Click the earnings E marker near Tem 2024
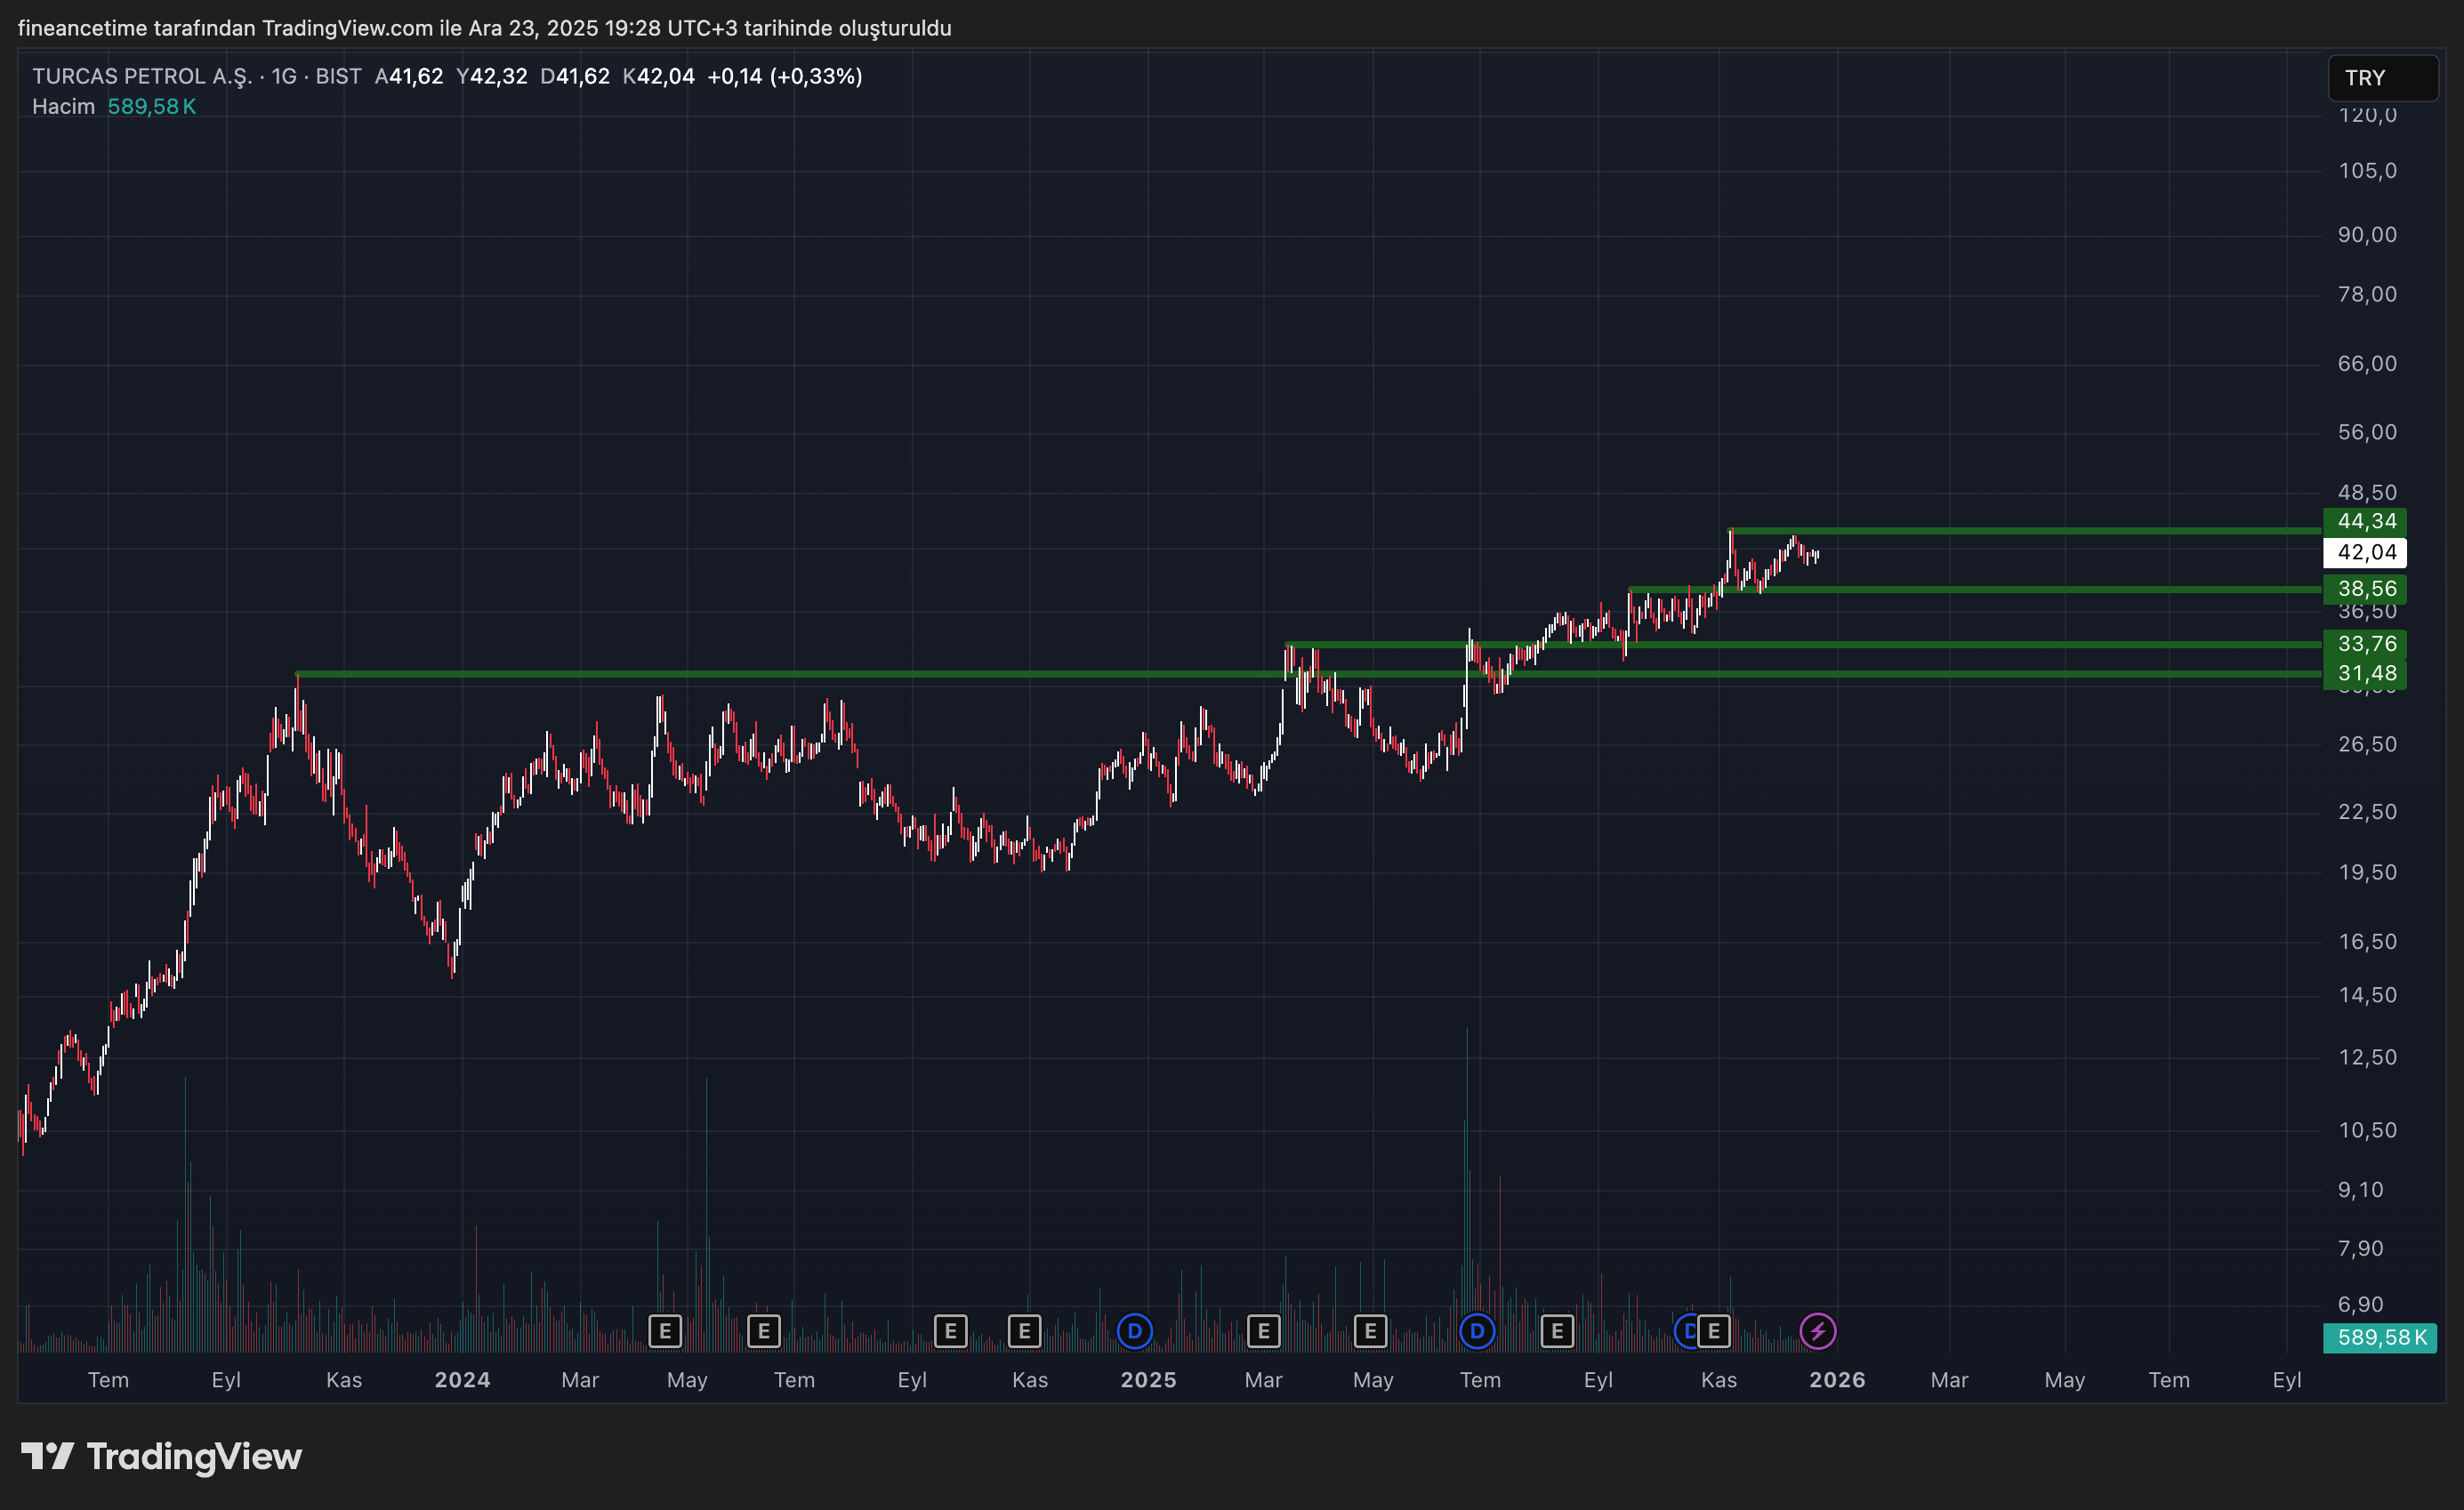This screenshot has height=1510, width=2464. pyautogui.click(x=764, y=1331)
